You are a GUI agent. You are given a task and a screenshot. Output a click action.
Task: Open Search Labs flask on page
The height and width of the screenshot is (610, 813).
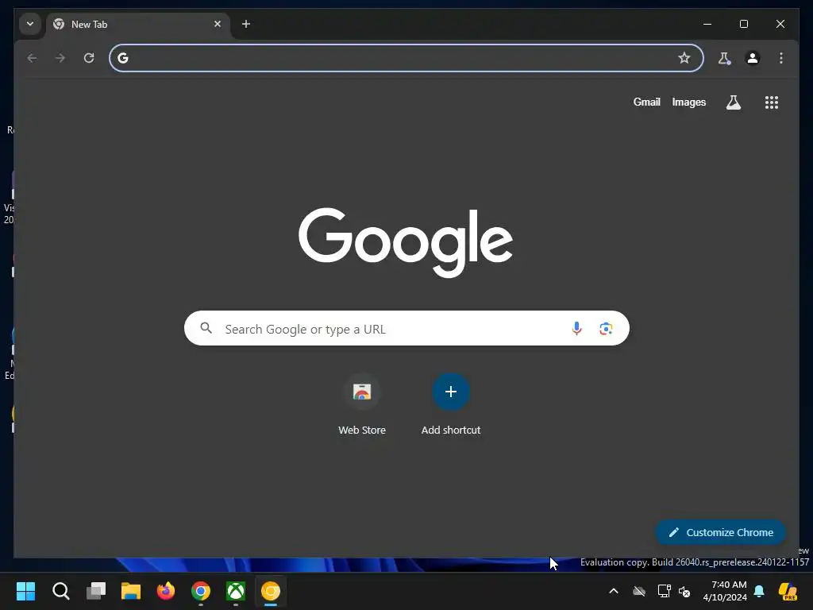click(734, 102)
